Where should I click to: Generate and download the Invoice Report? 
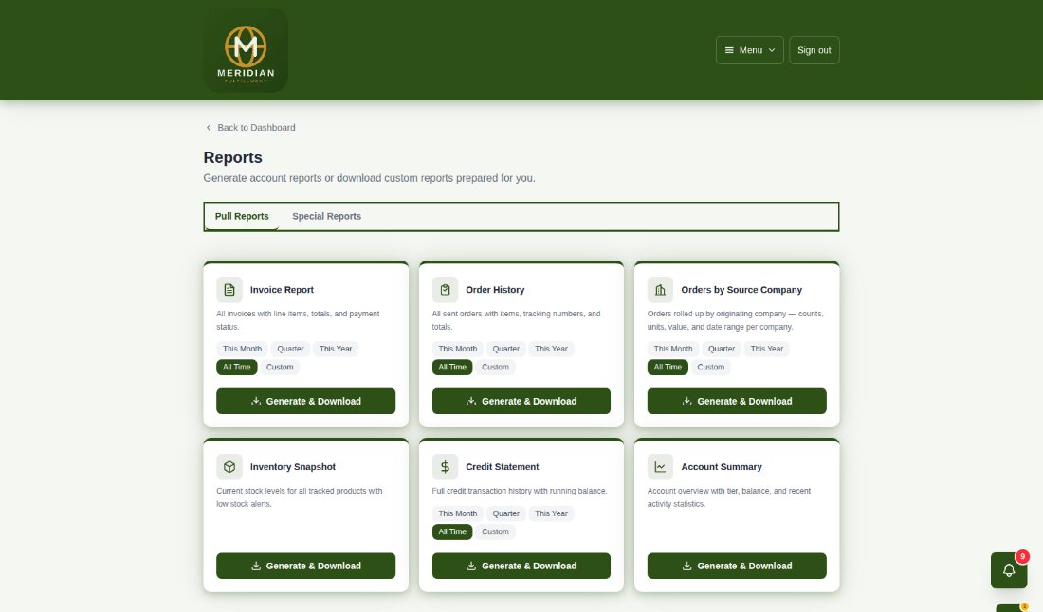306,402
